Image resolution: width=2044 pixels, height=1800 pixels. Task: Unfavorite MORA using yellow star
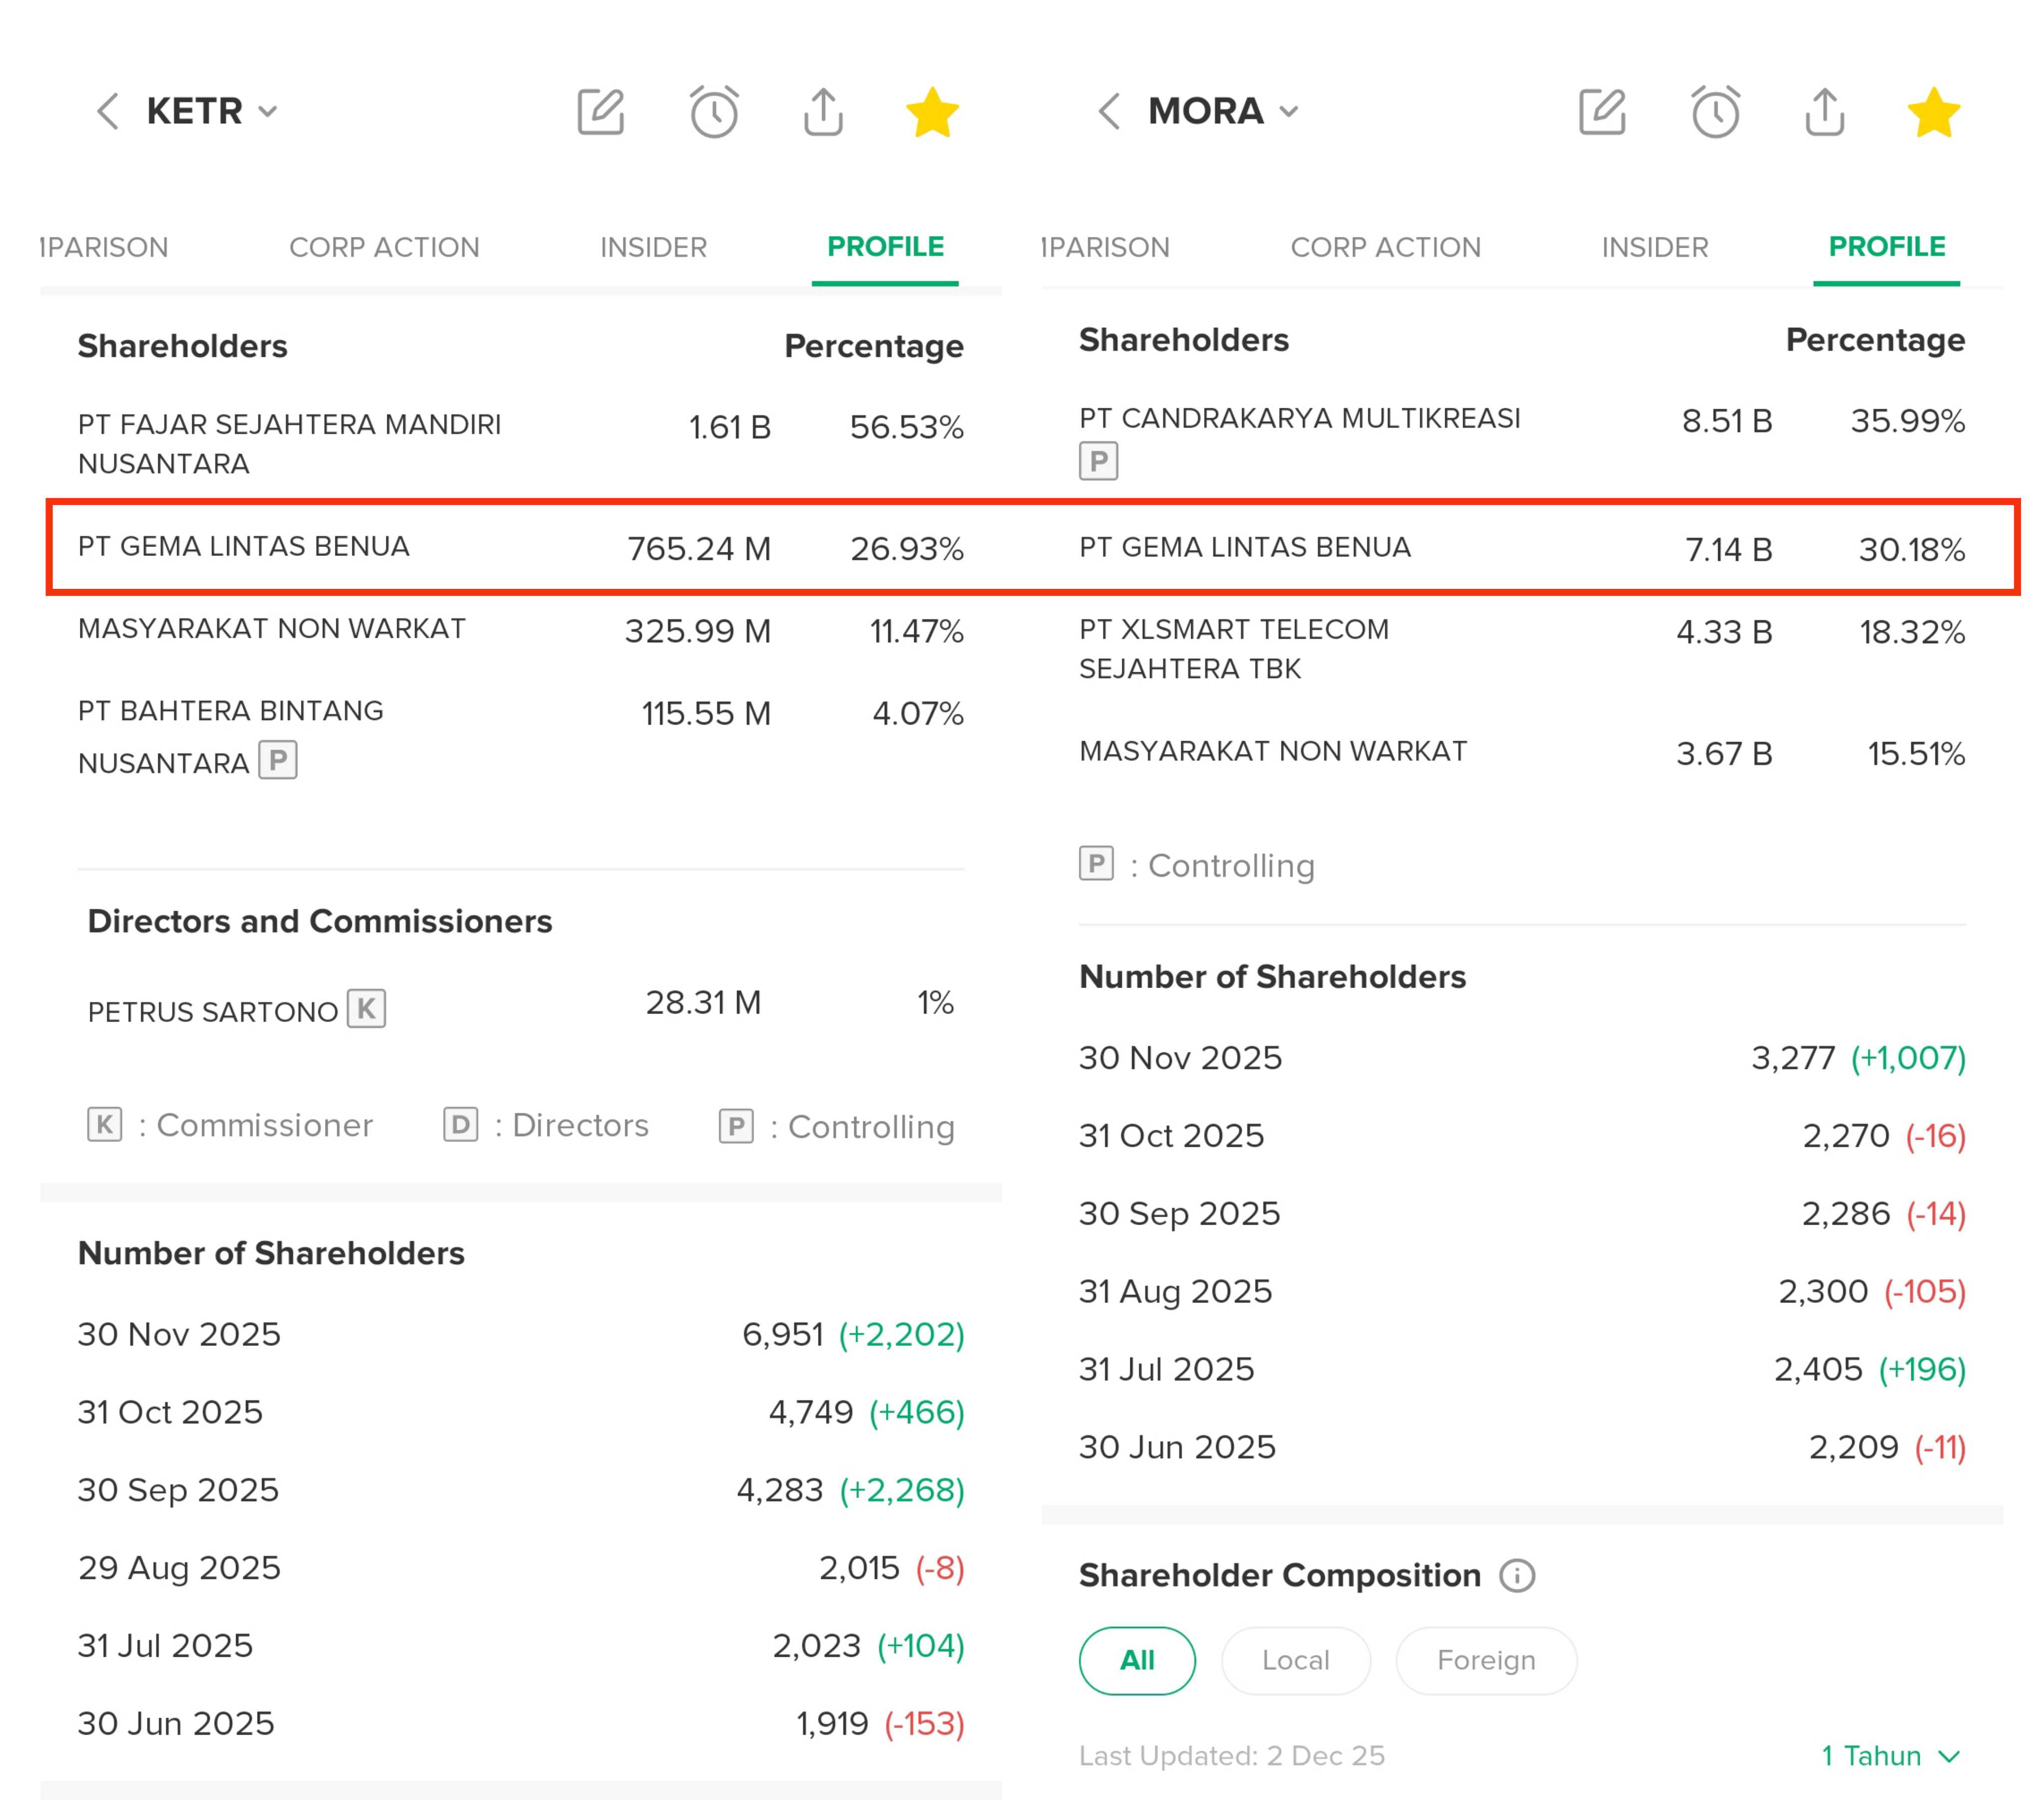[x=1933, y=111]
